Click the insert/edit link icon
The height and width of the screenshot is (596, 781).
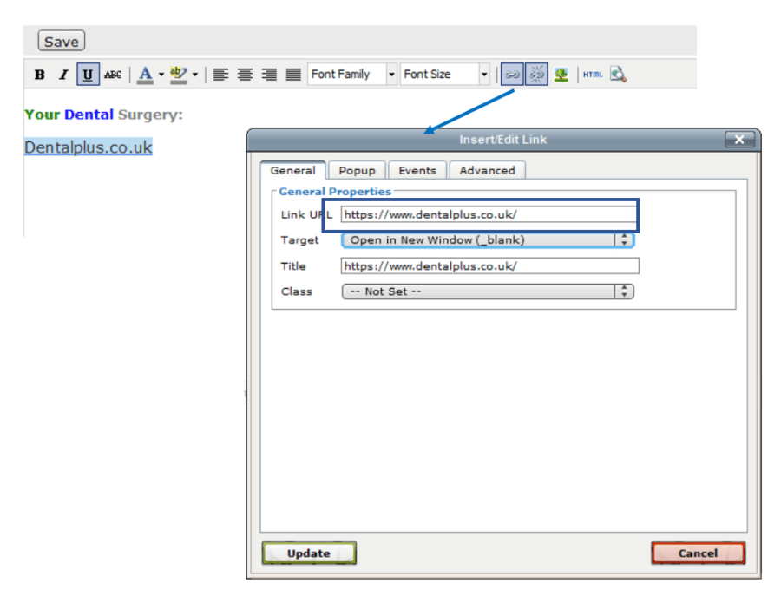(513, 75)
